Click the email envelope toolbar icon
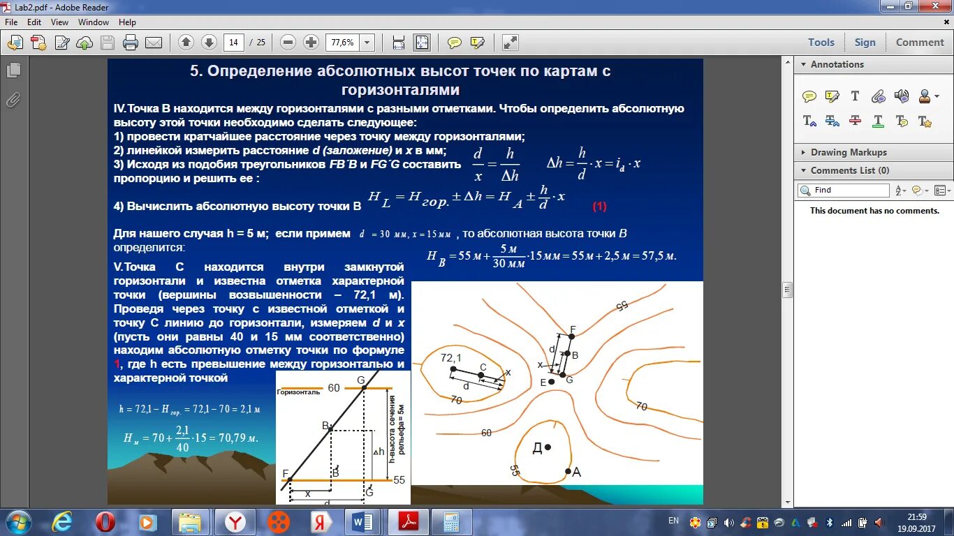 pyautogui.click(x=153, y=43)
